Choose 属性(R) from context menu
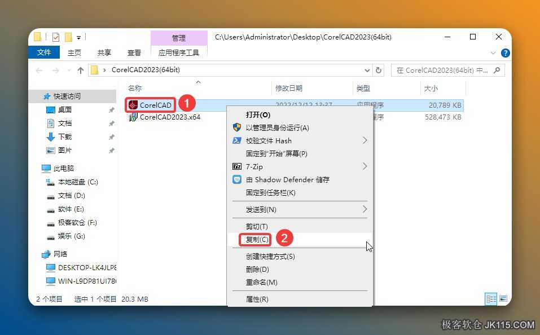 300,299
